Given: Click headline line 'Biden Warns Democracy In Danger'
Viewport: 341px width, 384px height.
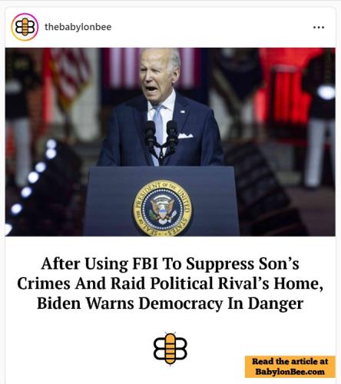Looking at the screenshot, I should [170, 303].
